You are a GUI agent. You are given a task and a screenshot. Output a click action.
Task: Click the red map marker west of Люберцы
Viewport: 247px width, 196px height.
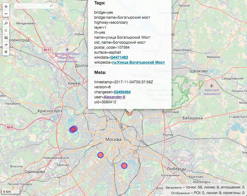tap(124, 166)
